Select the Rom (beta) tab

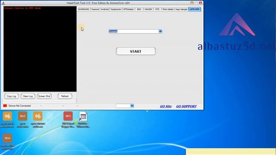coord(168,9)
